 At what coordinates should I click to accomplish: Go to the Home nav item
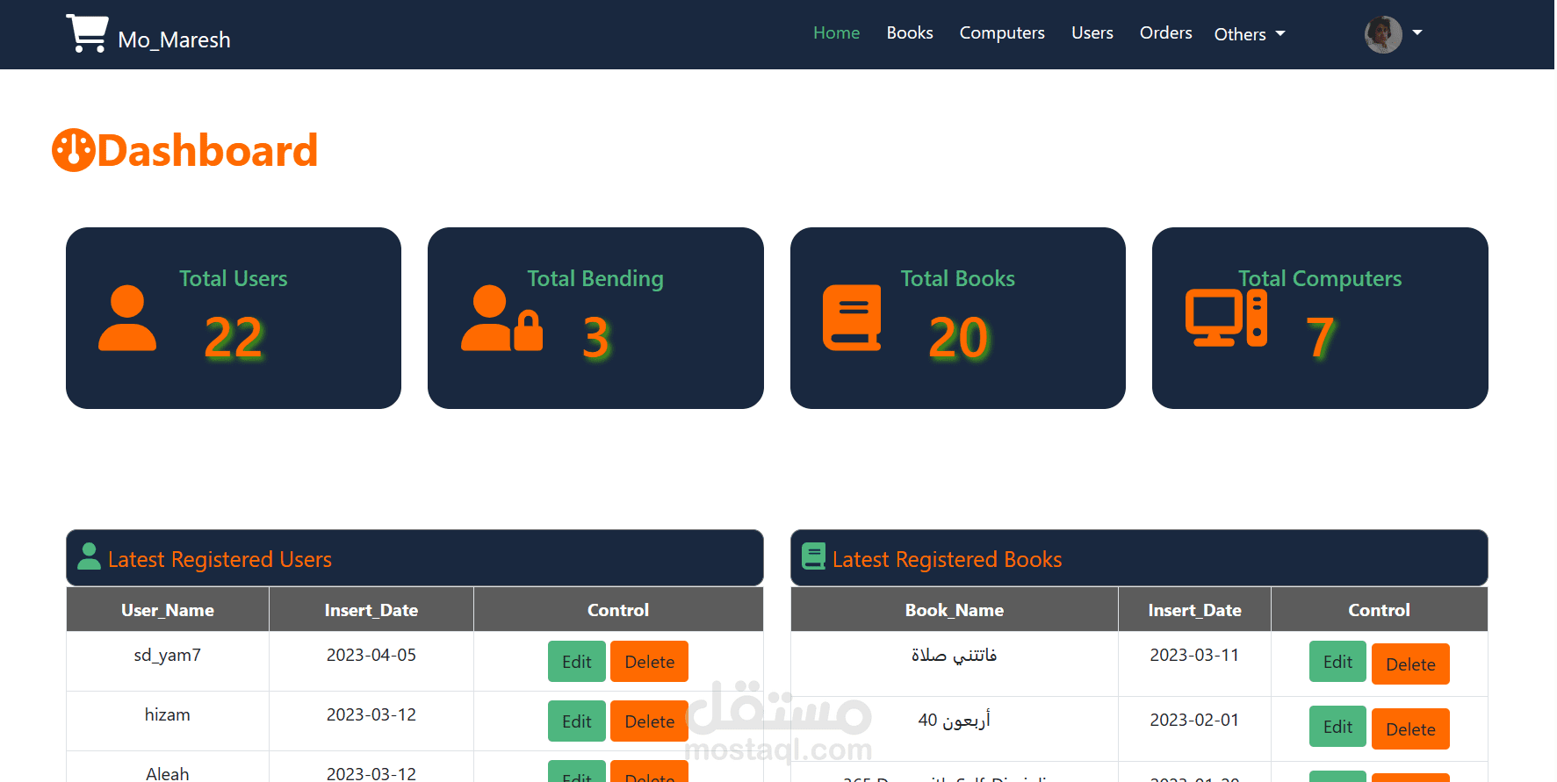pyautogui.click(x=837, y=32)
